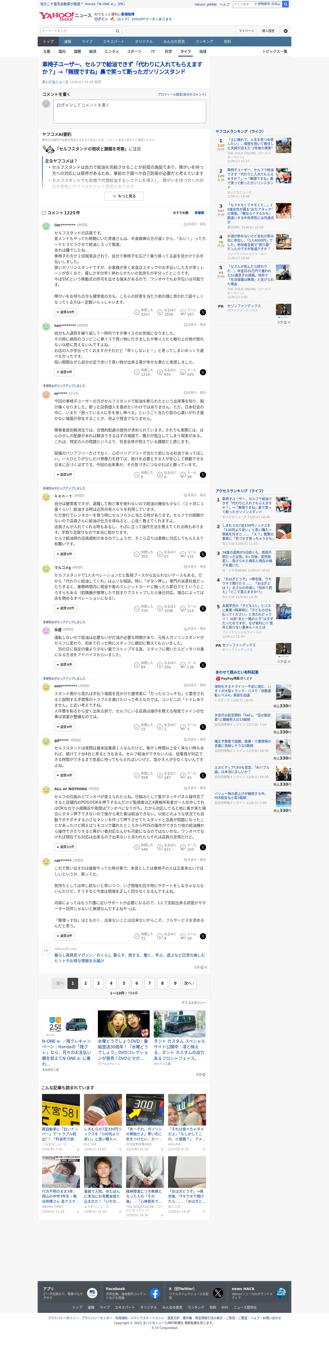Click the news HACK footer icon

[x=281, y=1293]
